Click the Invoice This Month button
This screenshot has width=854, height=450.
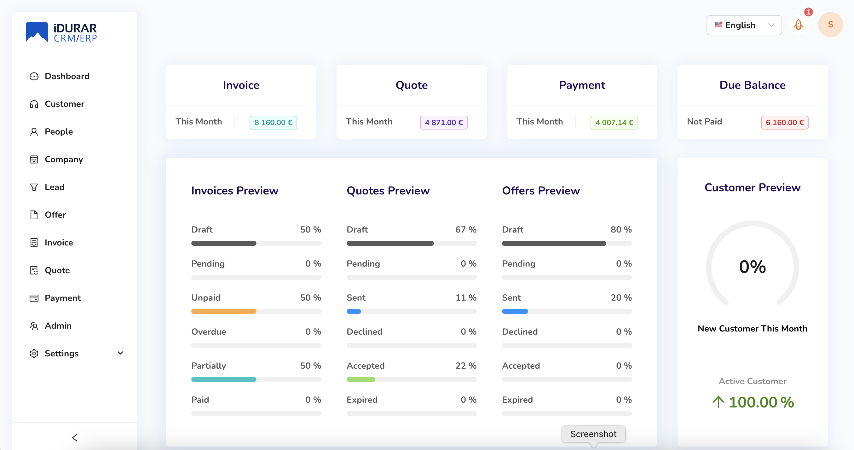pyautogui.click(x=273, y=122)
